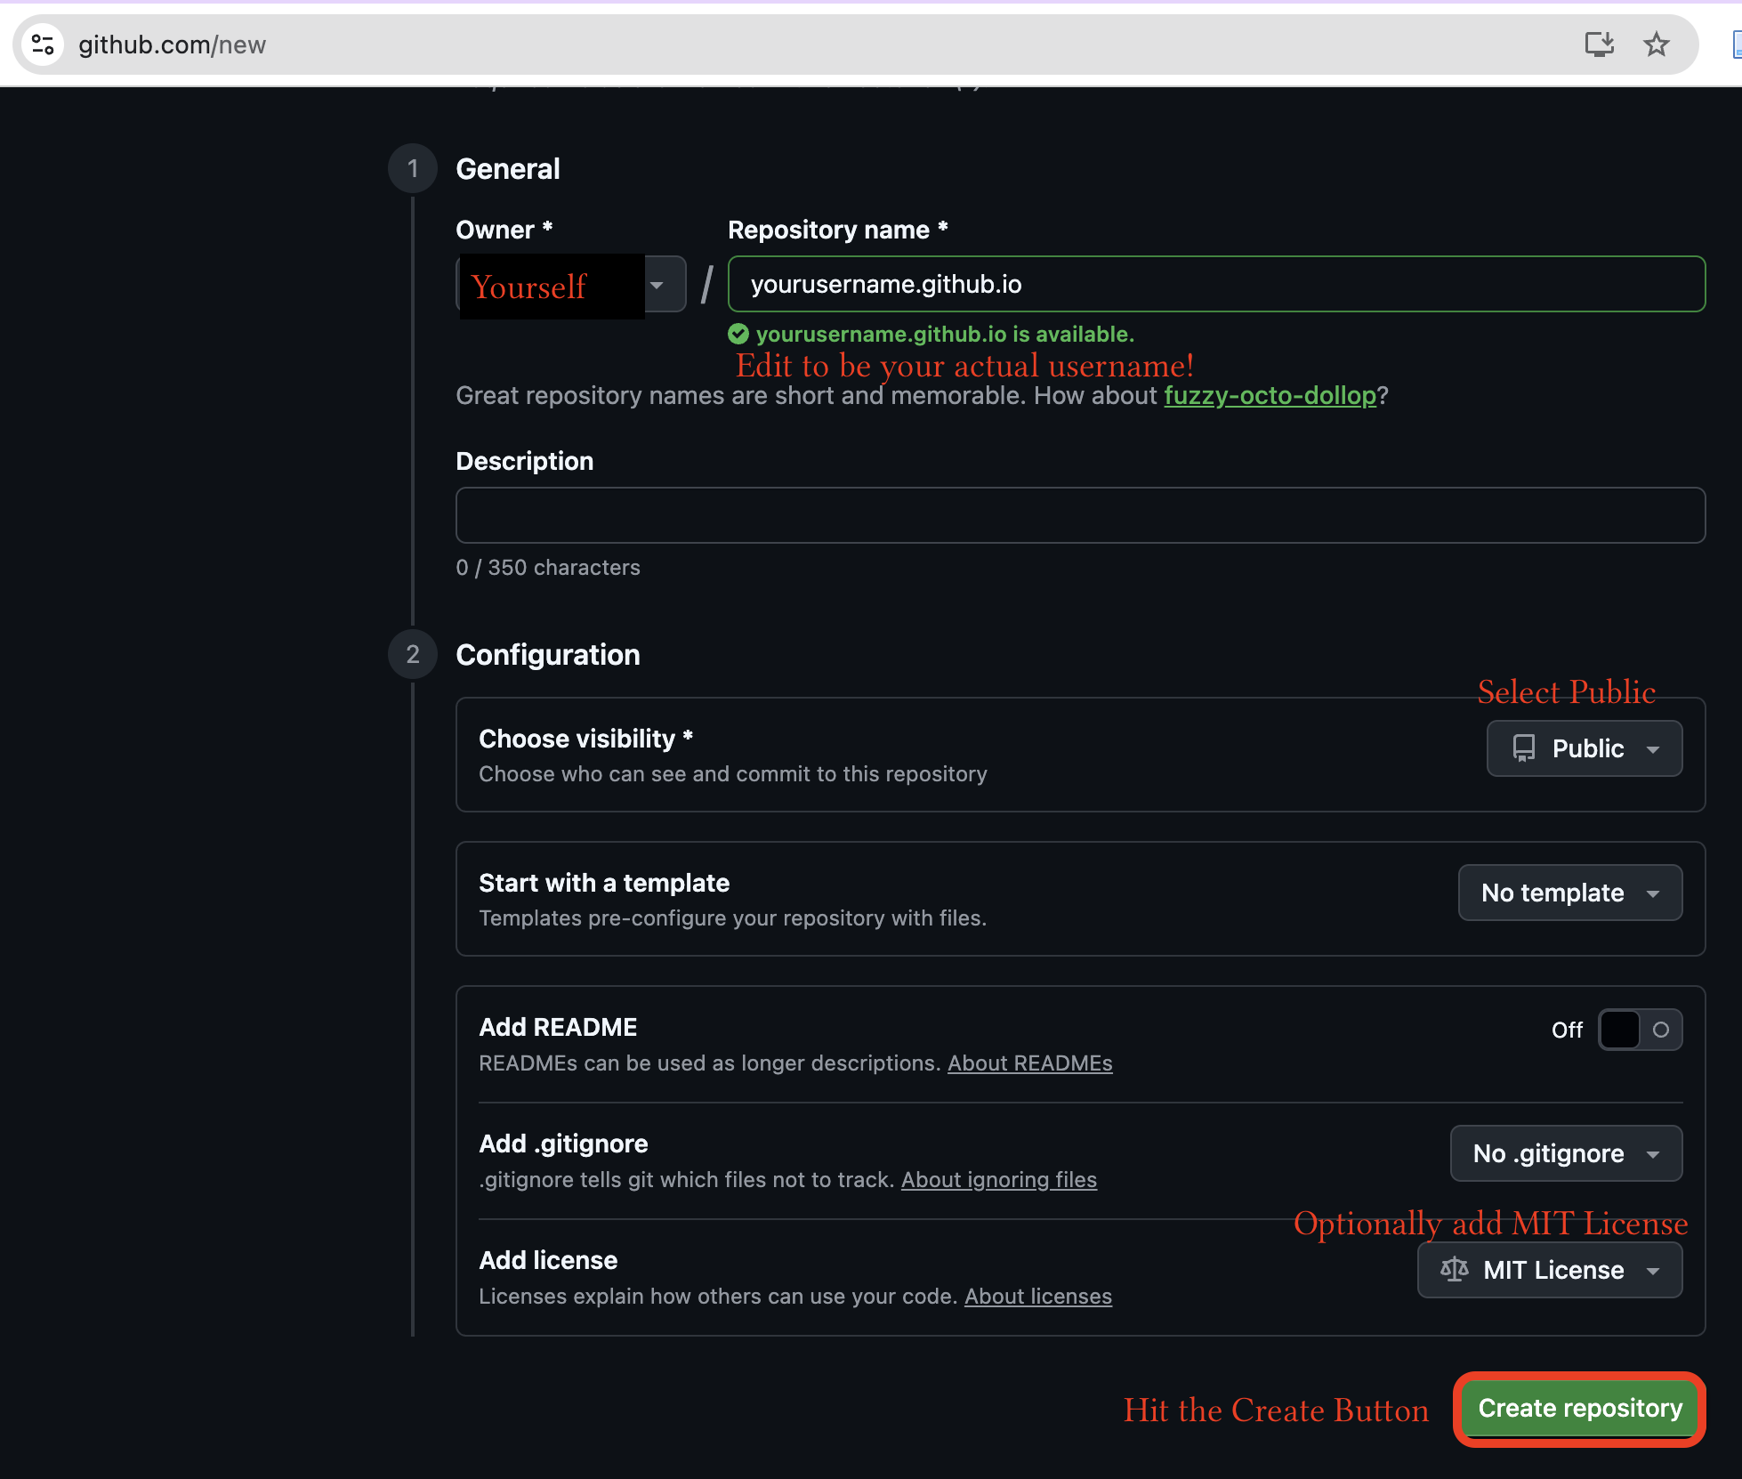Click the repository icon in Public button

tap(1524, 748)
